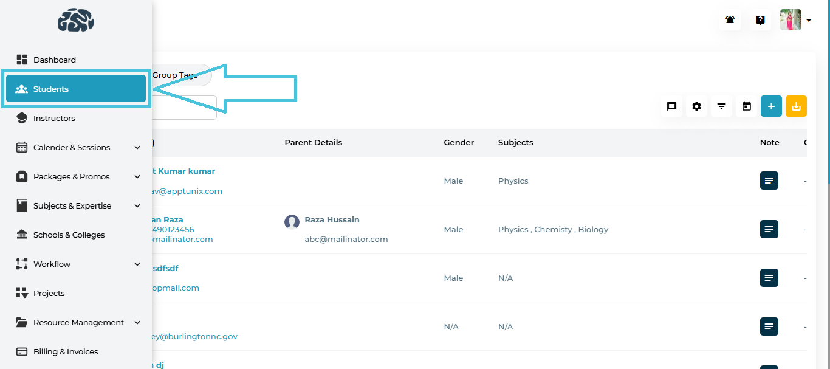Click the notification bell icon
The width and height of the screenshot is (830, 369).
(x=730, y=20)
